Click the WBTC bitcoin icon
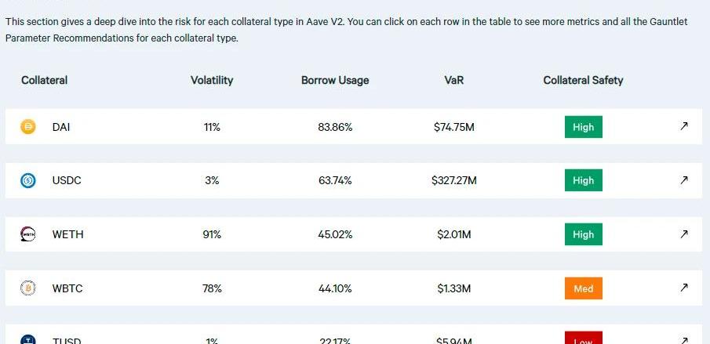 pos(28,288)
